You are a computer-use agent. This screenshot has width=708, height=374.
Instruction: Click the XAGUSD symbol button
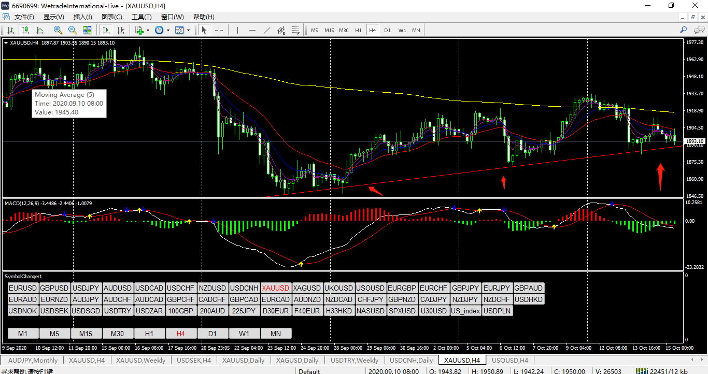click(x=307, y=288)
